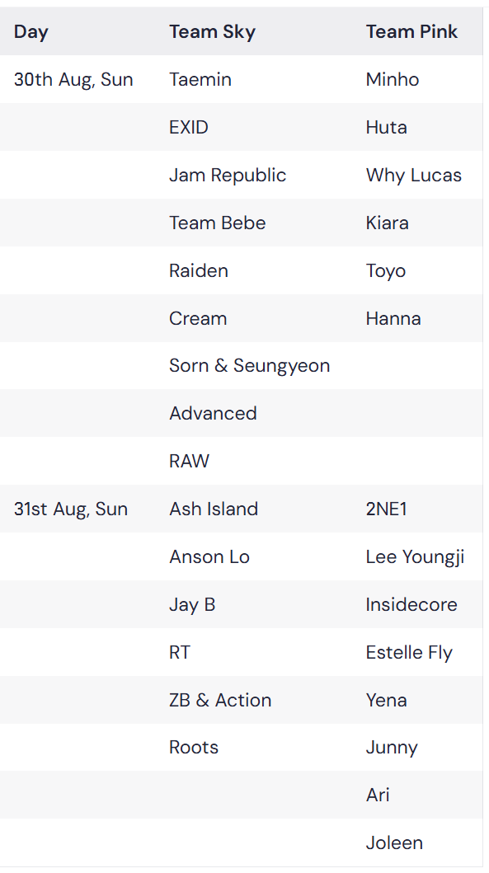This screenshot has width=489, height=873.
Task: Click the Anson Lo cell
Action: coord(209,556)
